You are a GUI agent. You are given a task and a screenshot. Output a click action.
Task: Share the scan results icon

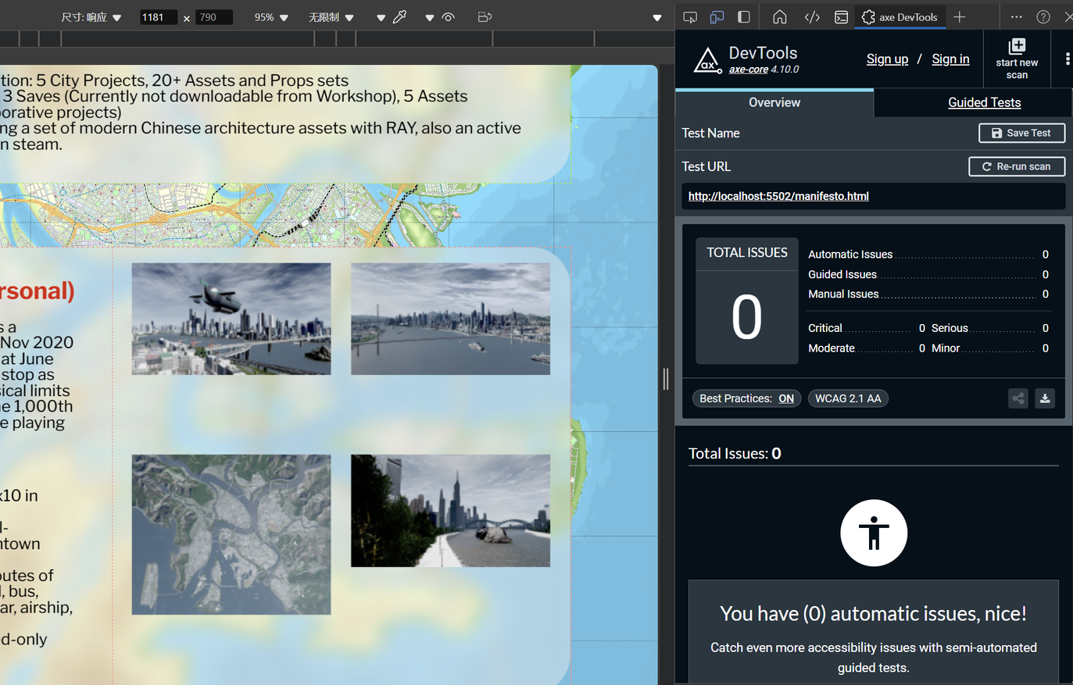tap(1018, 398)
